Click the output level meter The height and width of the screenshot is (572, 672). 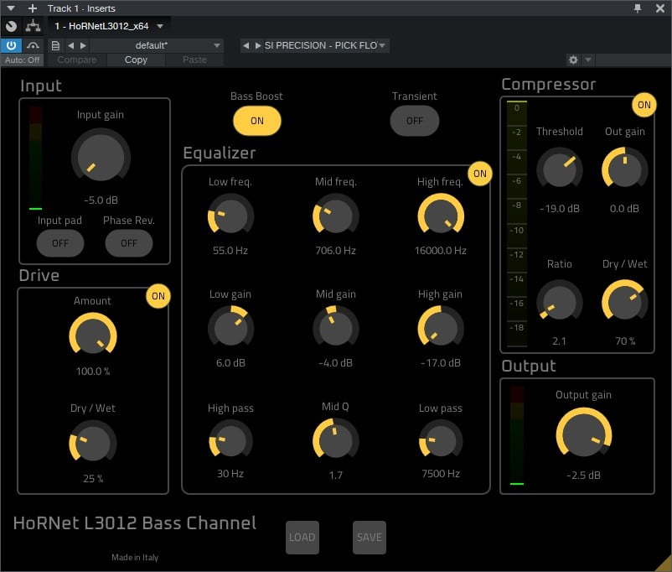(x=517, y=436)
